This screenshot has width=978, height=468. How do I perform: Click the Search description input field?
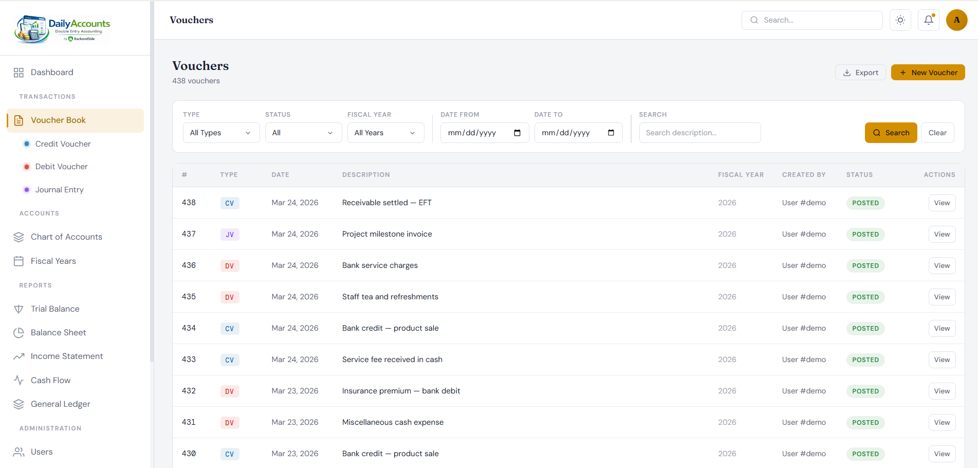[699, 132]
